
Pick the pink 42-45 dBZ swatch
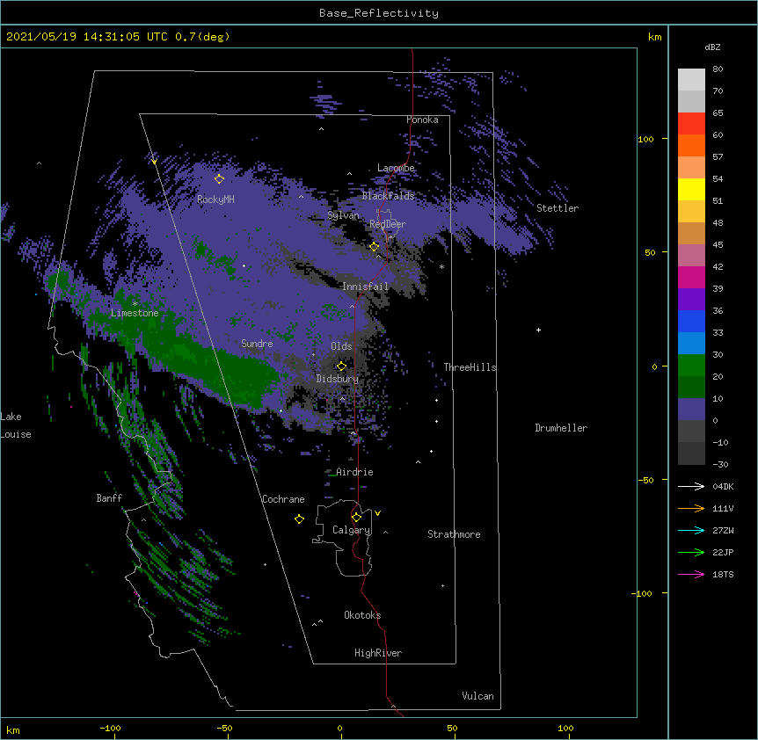(x=691, y=256)
